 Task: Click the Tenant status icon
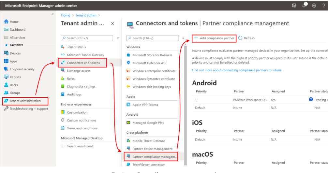(63, 47)
